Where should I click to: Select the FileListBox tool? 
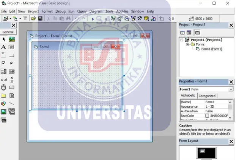click(x=12, y=96)
